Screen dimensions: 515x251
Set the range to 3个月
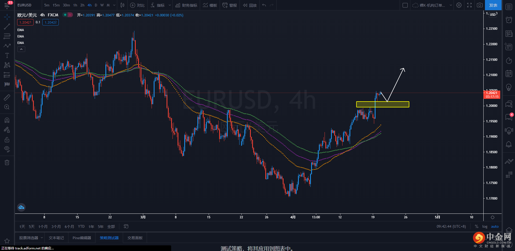[x=56, y=227]
